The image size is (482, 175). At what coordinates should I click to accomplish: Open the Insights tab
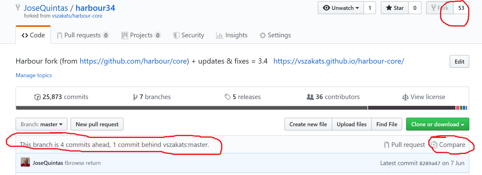click(232, 35)
